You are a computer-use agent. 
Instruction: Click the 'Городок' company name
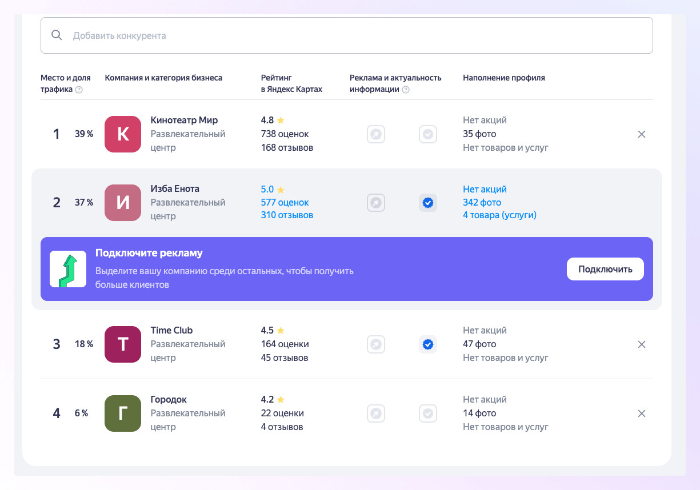169,399
